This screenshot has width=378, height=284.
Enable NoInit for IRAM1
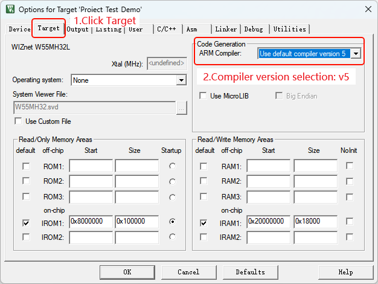(350, 222)
